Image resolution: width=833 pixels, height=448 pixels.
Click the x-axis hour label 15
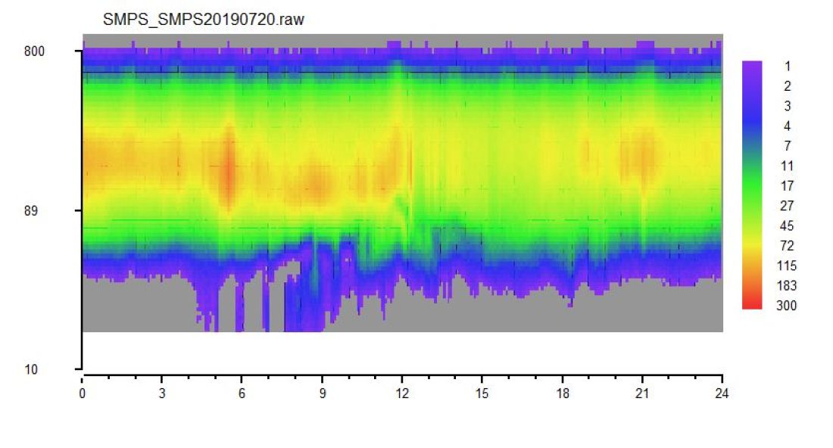click(x=482, y=394)
